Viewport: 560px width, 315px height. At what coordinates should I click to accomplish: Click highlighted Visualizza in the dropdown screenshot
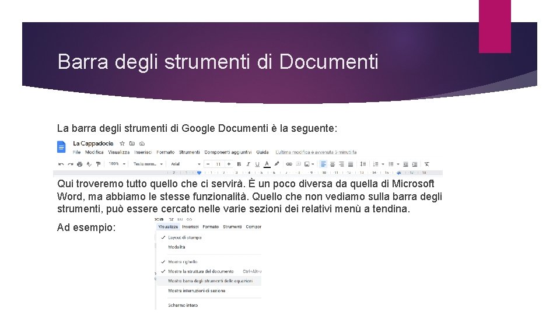pyautogui.click(x=168, y=227)
